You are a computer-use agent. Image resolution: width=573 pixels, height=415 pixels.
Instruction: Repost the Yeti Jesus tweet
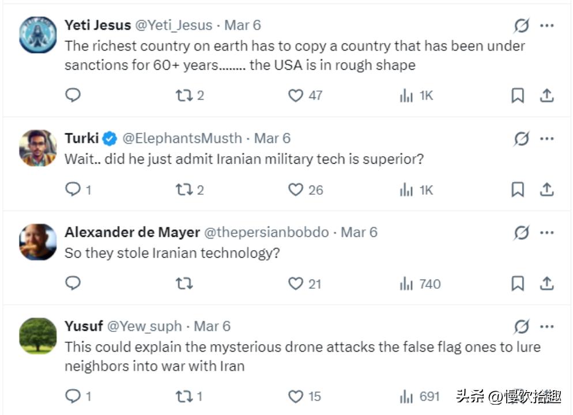(184, 95)
